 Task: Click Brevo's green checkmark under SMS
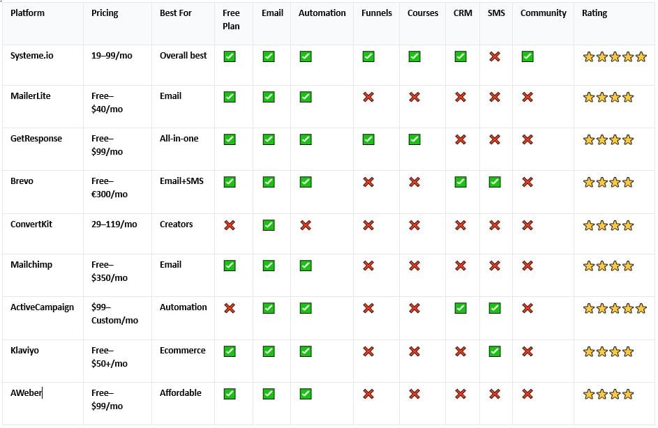(495, 182)
